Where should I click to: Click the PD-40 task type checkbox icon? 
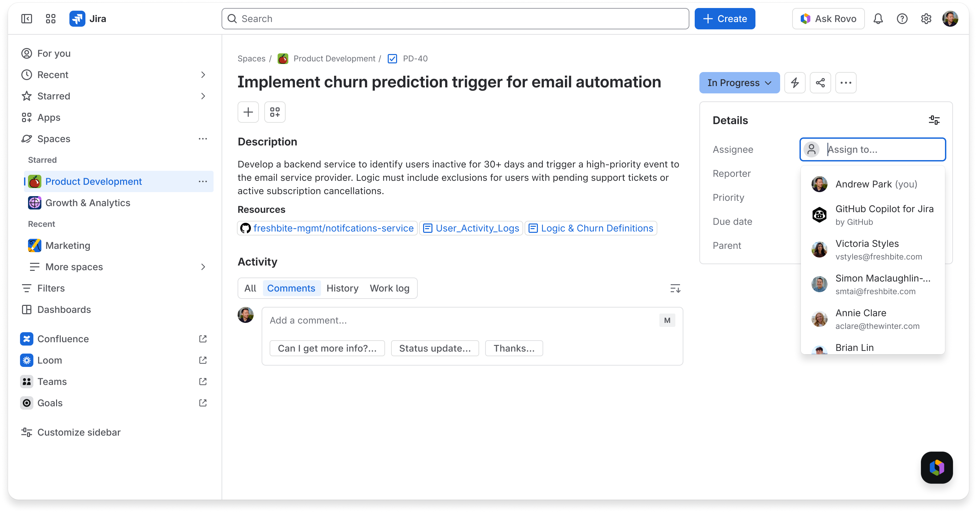click(392, 58)
